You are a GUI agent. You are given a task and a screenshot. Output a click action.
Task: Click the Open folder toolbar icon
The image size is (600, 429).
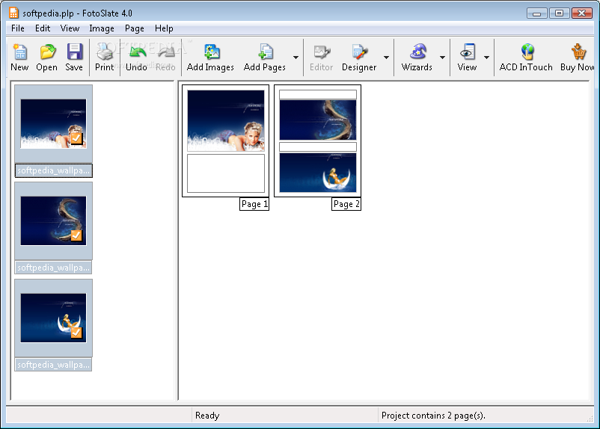coord(47,52)
